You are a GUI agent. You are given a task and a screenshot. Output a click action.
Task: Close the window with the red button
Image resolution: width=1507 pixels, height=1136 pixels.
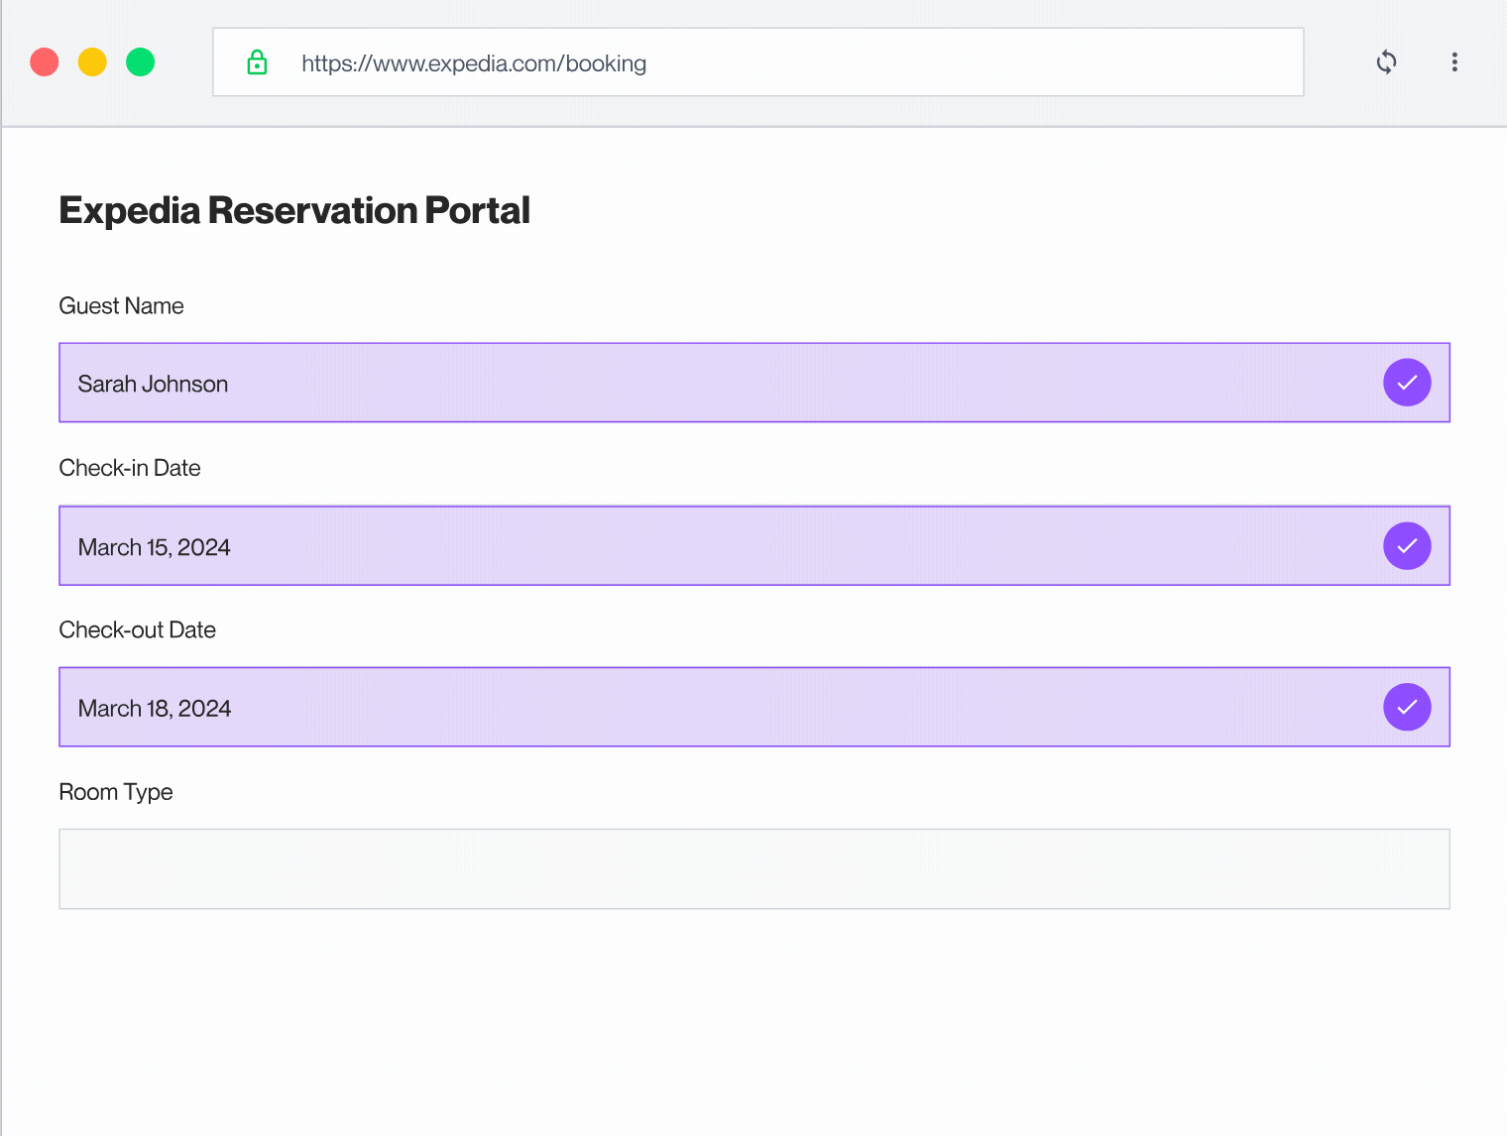(x=45, y=62)
